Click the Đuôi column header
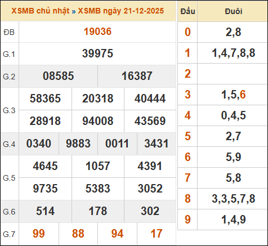This screenshot has height=246, width=268. click(234, 11)
